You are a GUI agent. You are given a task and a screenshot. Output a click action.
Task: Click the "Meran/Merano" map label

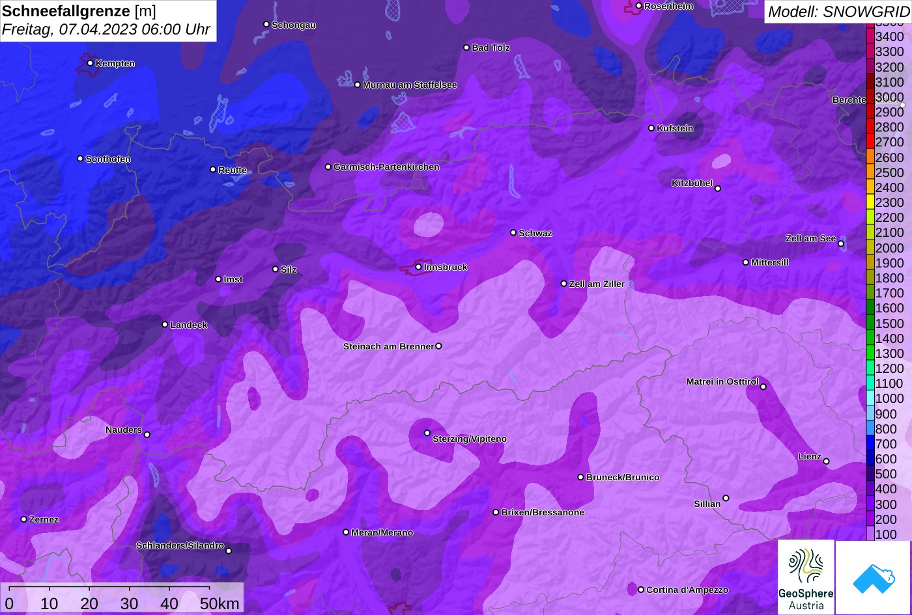[382, 533]
